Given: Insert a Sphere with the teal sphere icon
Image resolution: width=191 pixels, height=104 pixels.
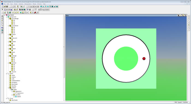Looking at the screenshot, I should point(41,7).
